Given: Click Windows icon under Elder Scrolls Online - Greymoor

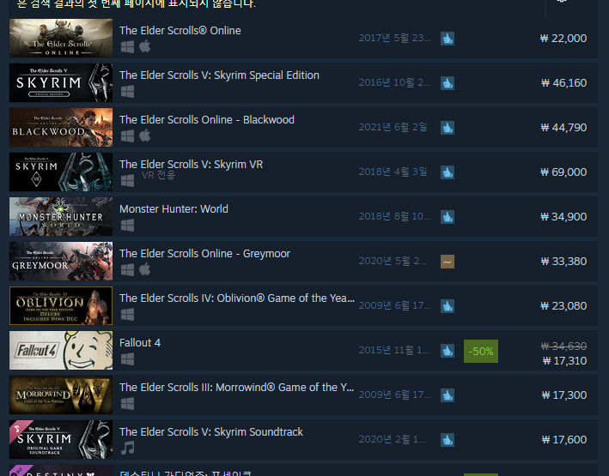Looking at the screenshot, I should click(127, 270).
